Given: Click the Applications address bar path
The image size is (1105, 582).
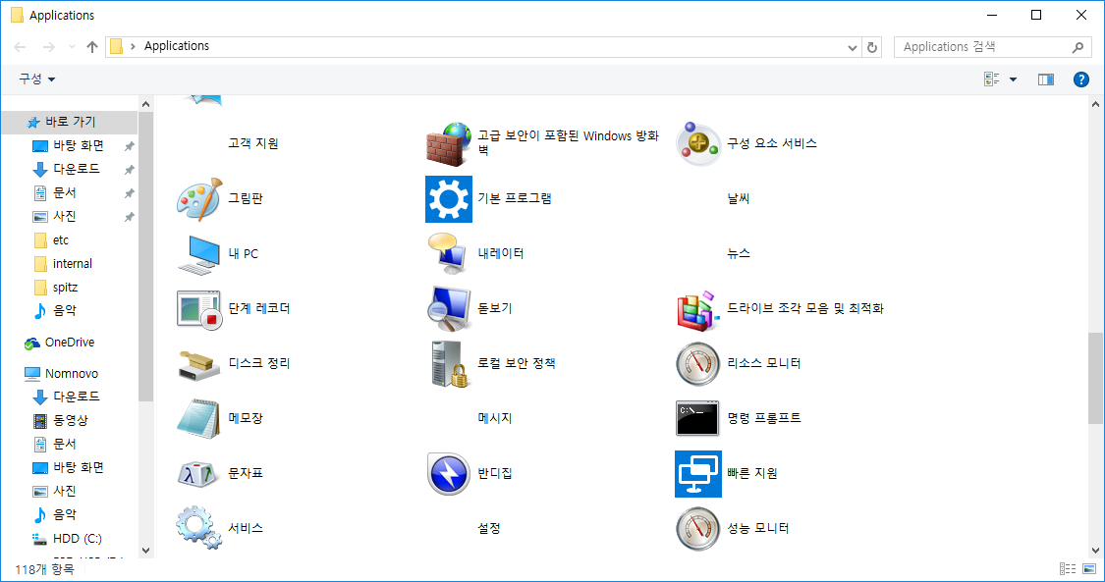Looking at the screenshot, I should pos(177,46).
